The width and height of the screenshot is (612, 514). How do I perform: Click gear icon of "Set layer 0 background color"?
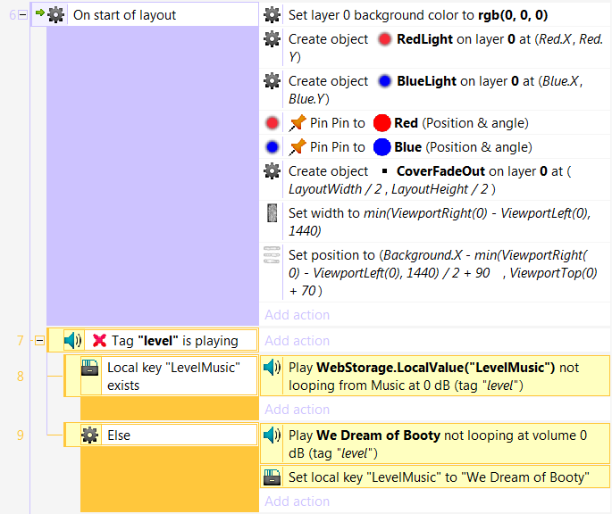(x=272, y=15)
